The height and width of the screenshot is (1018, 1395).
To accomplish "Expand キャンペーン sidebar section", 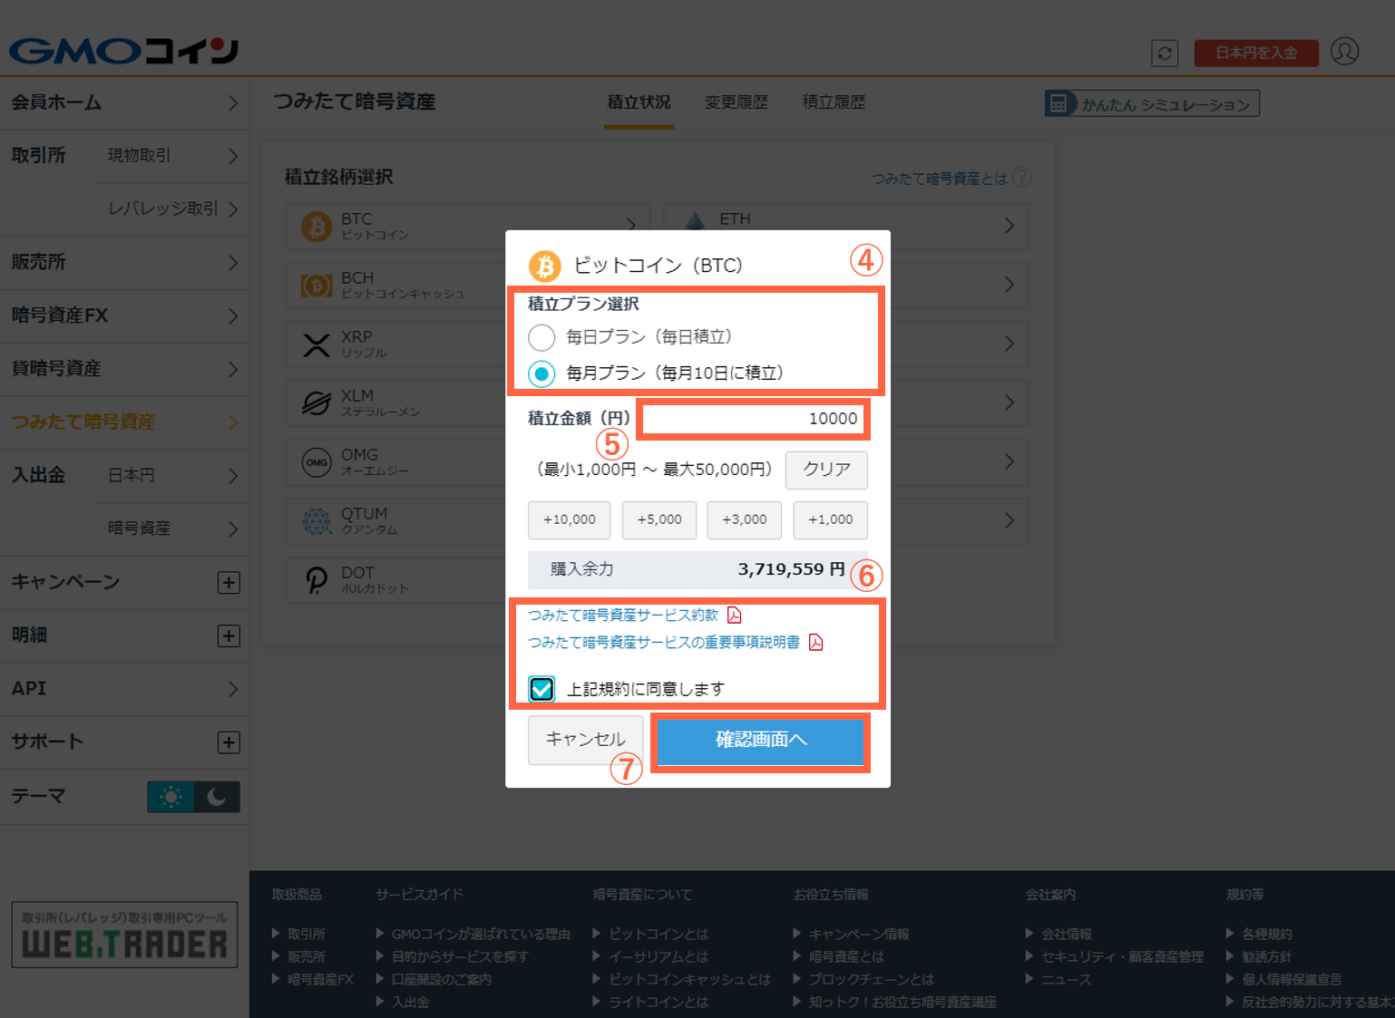I will click(x=229, y=583).
